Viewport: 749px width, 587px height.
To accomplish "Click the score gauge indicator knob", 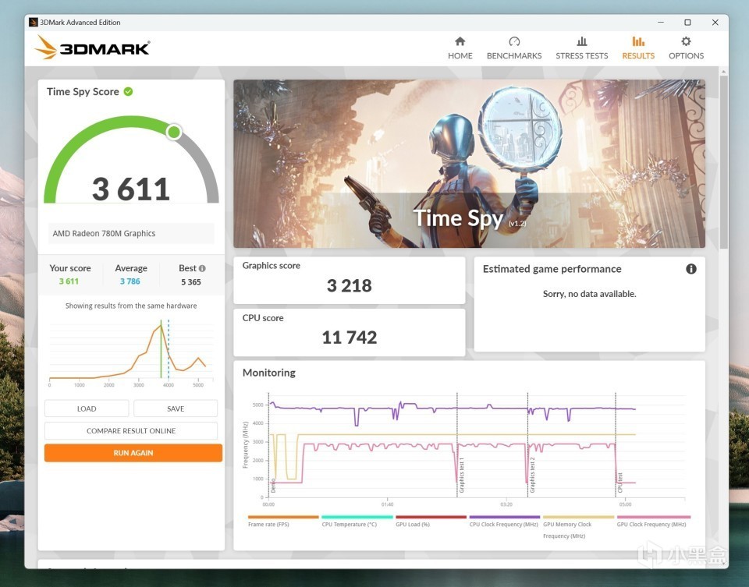I will click(x=174, y=132).
